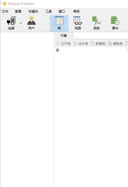Open the 窗口 menu

62,11
